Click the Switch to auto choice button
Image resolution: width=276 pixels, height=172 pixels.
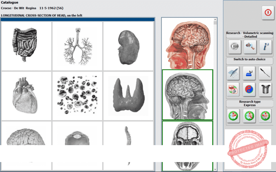[x=249, y=59]
